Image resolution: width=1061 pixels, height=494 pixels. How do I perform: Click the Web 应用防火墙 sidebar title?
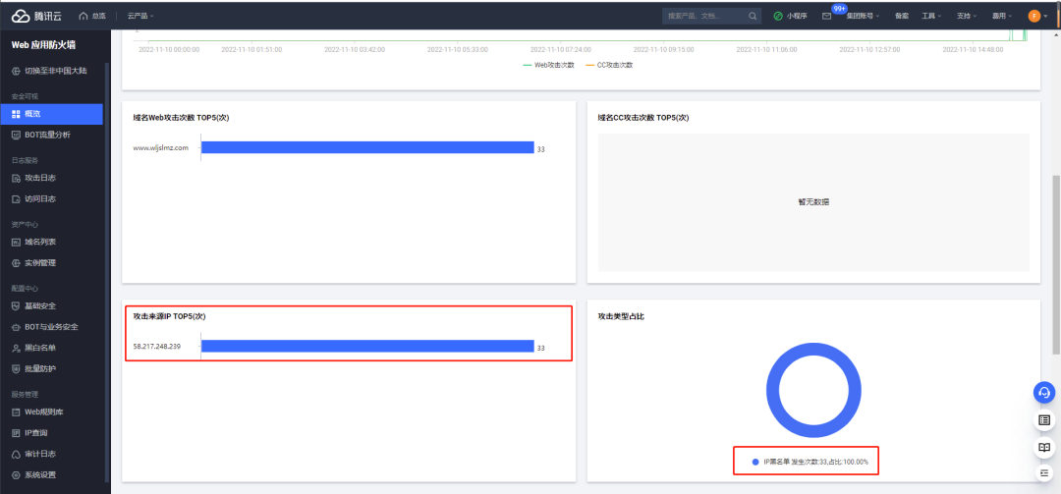pyautogui.click(x=43, y=45)
